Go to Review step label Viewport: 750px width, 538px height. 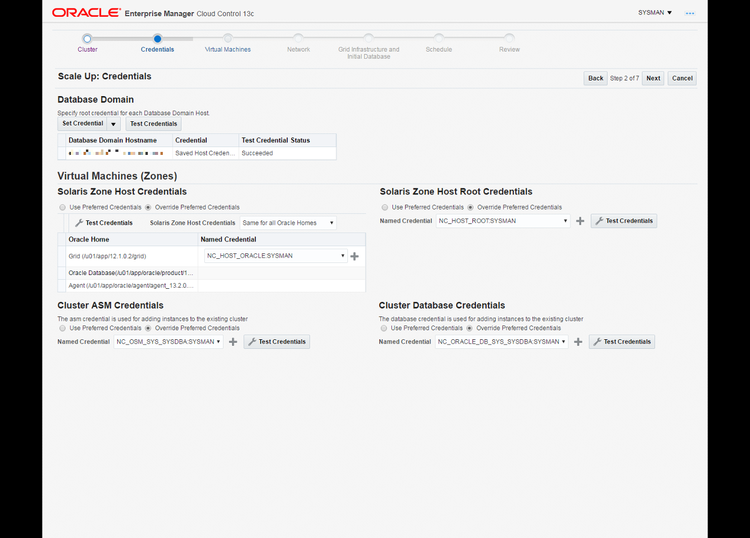coord(510,49)
